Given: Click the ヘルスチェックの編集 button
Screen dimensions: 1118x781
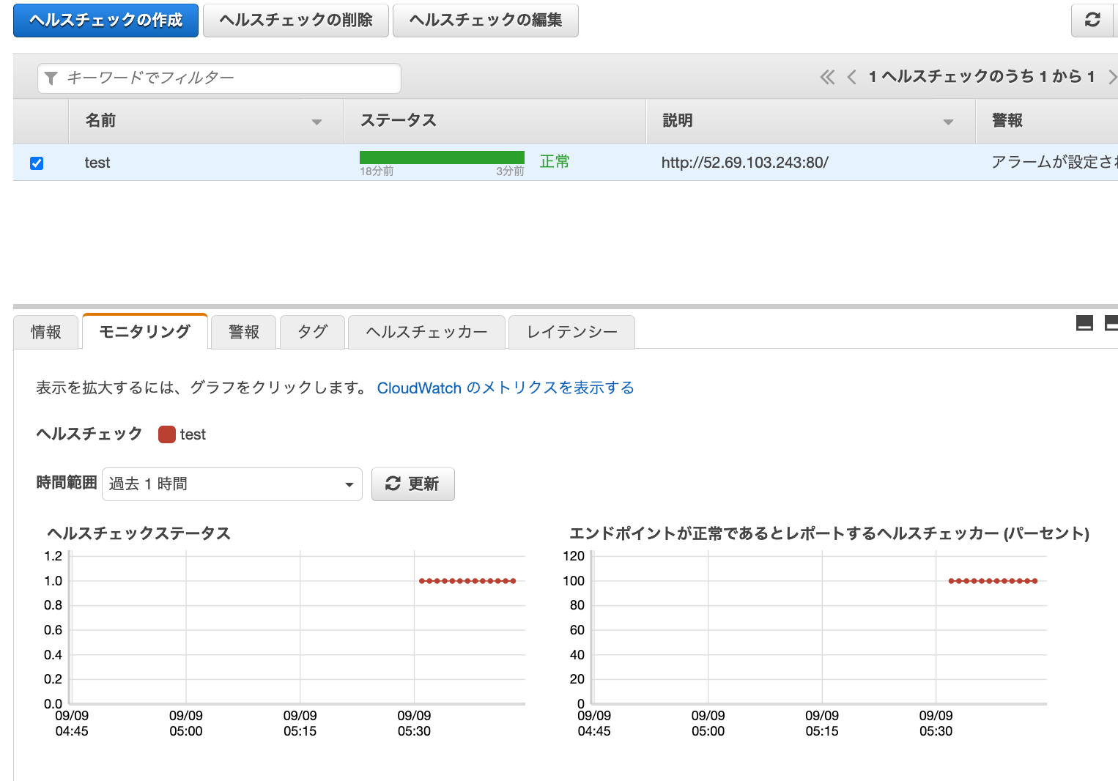Looking at the screenshot, I should coord(485,21).
